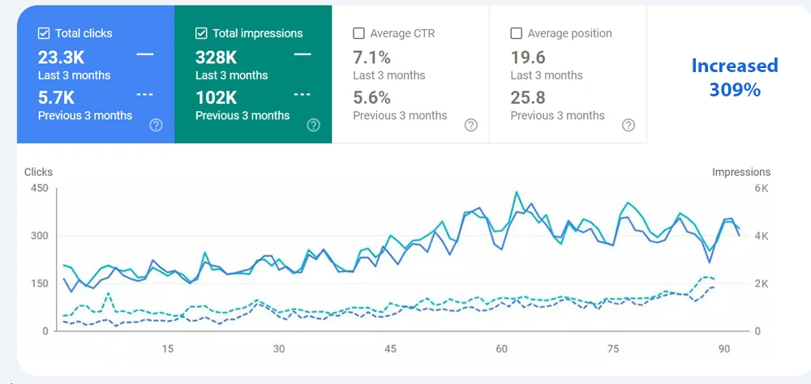Click the Increased 309% text
This screenshot has width=811, height=384.
[x=734, y=78]
